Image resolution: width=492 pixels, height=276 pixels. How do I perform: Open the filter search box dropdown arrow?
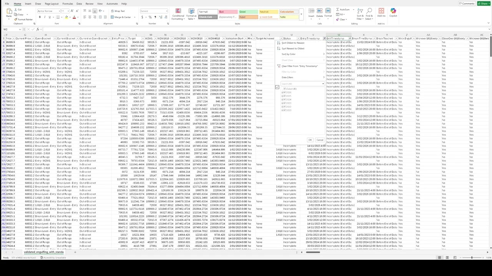click(x=323, y=84)
